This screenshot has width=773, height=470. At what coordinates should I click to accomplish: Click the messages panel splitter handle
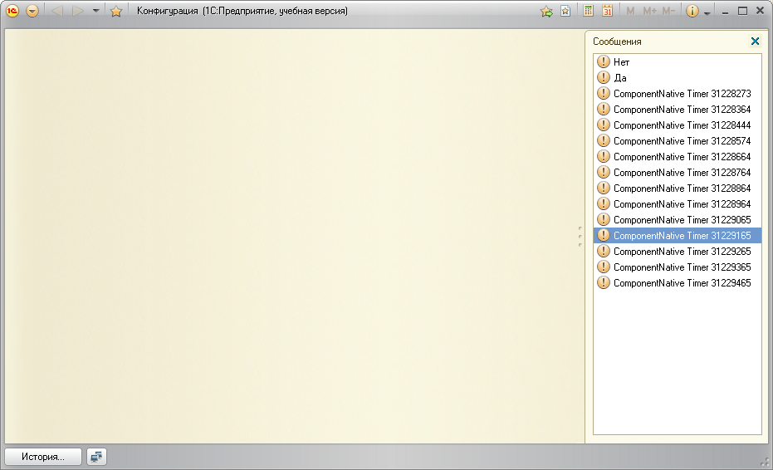coord(580,236)
